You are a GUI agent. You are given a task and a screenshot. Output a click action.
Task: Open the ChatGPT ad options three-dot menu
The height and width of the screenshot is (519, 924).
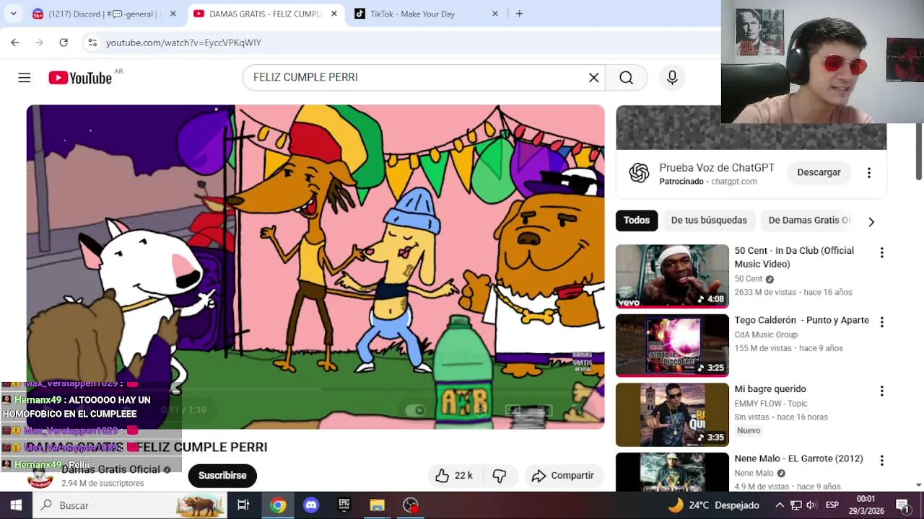869,172
